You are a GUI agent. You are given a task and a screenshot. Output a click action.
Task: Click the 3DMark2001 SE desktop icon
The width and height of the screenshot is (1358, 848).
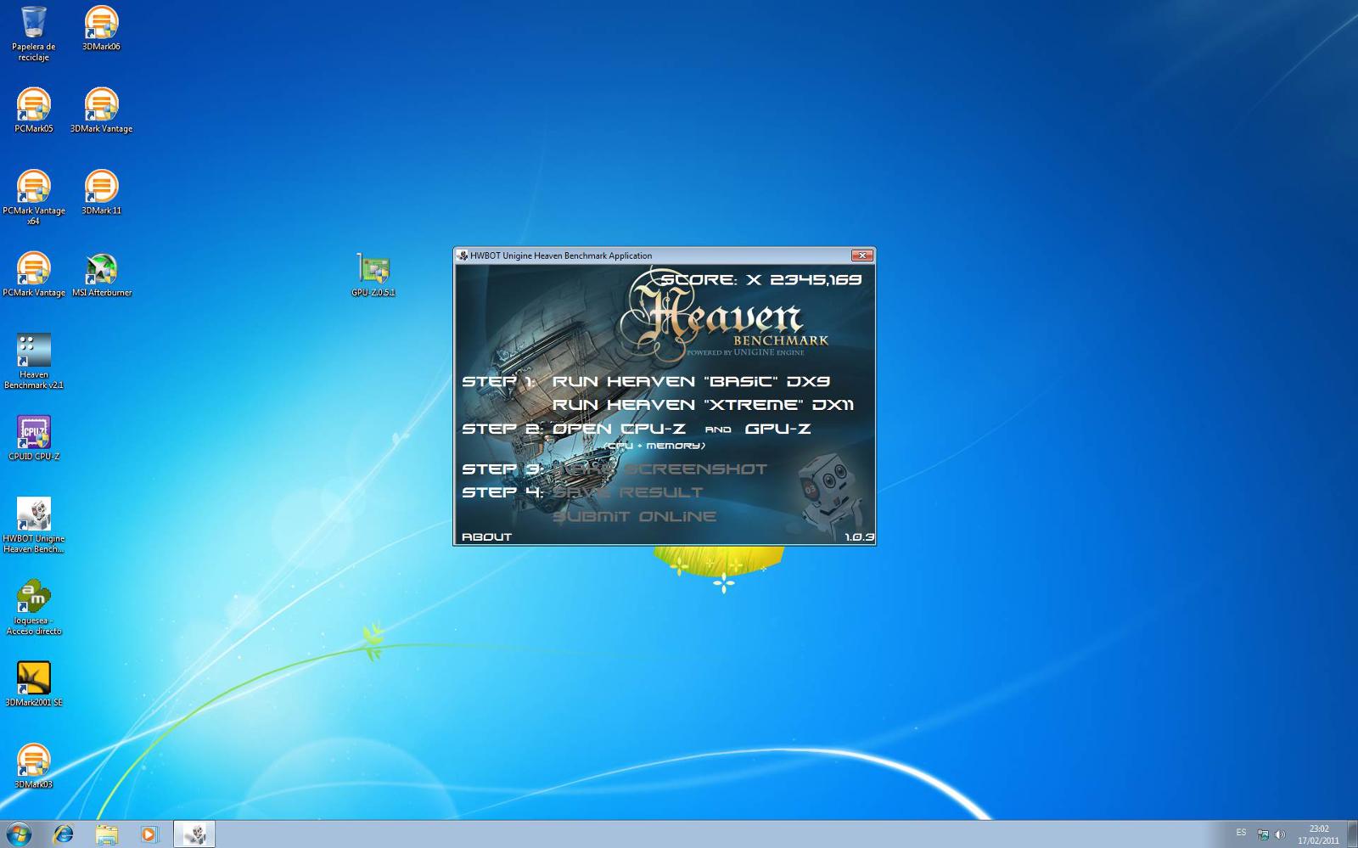[x=34, y=684]
